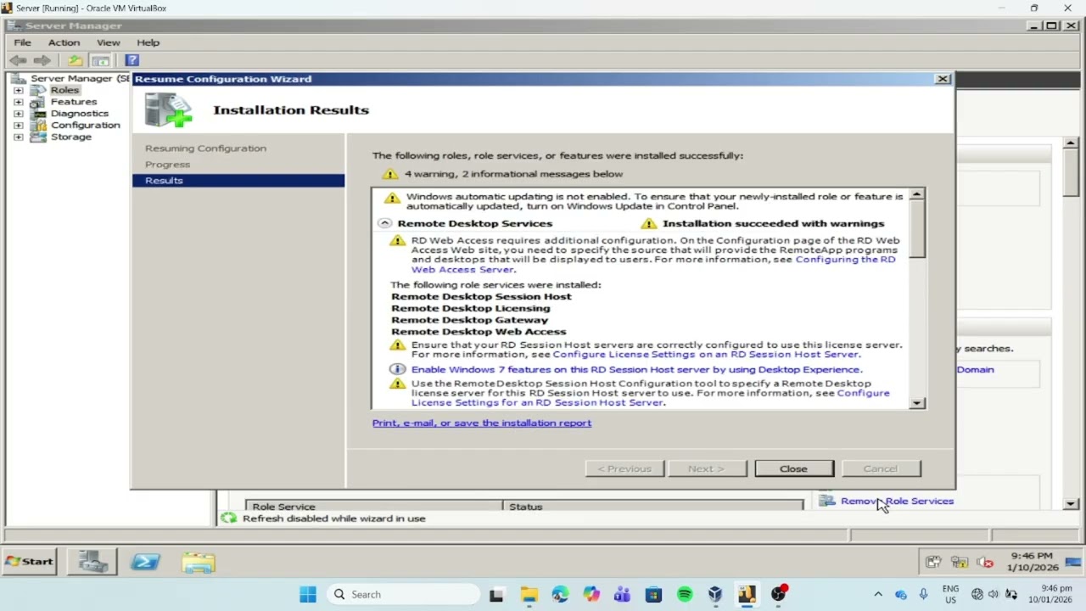
Task: Click the Remote Desktop Gateway text
Action: pos(469,320)
